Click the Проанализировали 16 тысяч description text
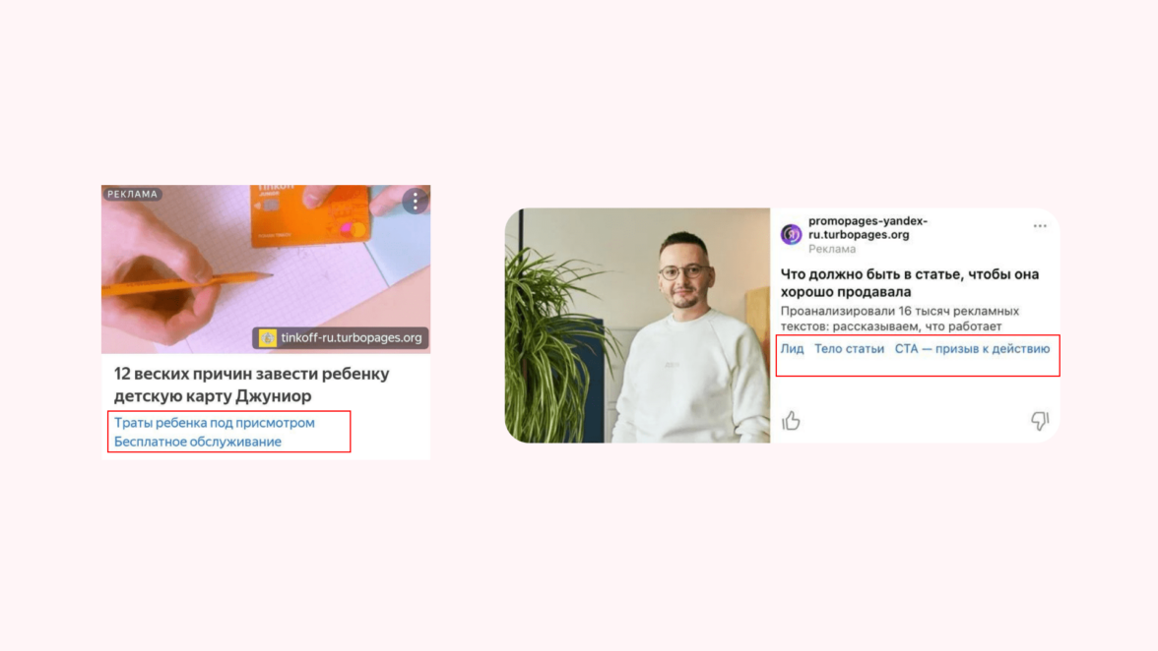 coord(900,319)
